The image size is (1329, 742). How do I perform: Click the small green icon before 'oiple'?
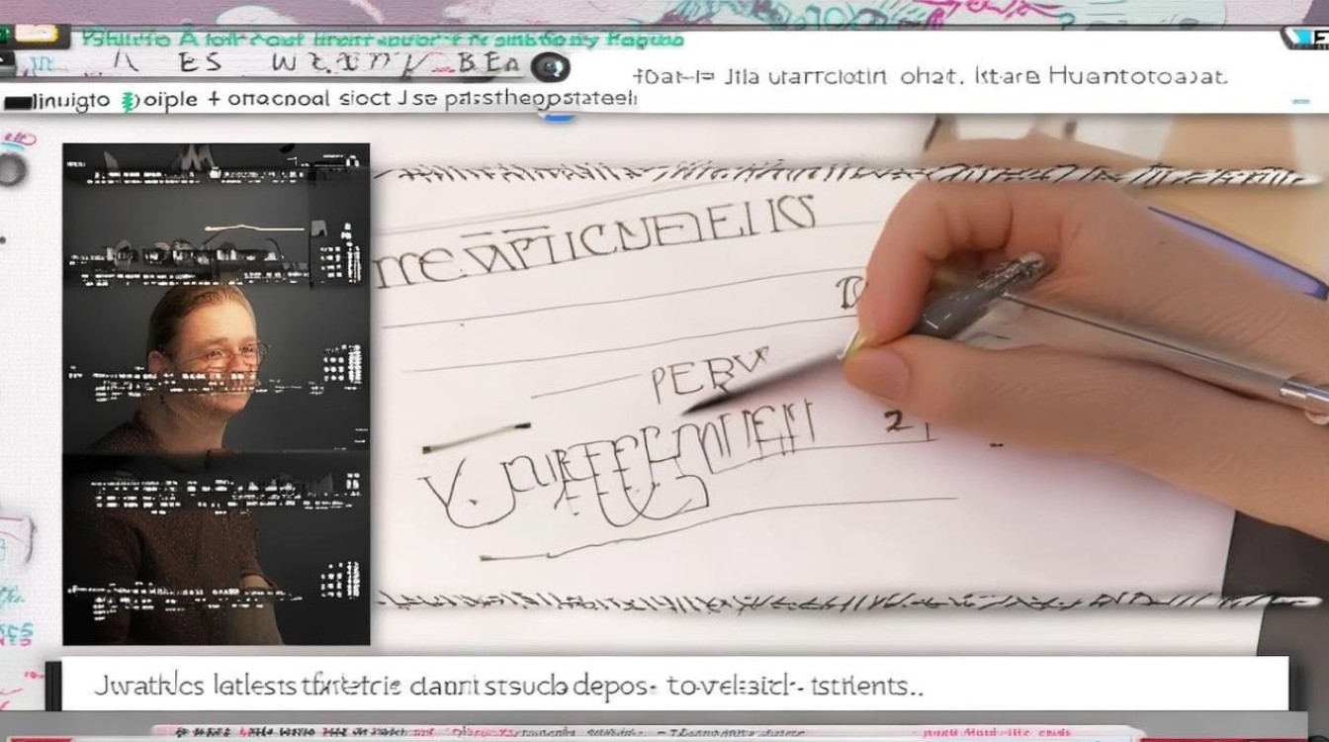pos(127,101)
